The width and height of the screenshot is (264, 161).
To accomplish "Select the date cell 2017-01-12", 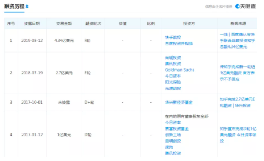I will [x=32, y=135].
